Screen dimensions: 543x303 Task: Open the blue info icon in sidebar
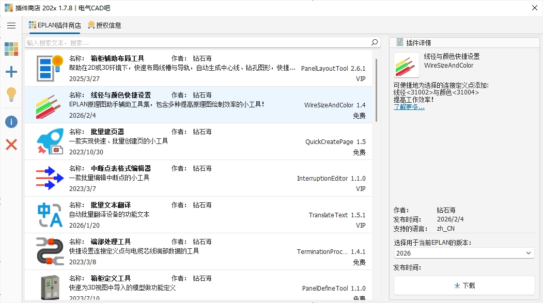[x=11, y=122]
